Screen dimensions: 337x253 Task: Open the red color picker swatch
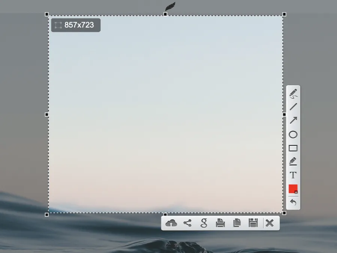pyautogui.click(x=293, y=189)
